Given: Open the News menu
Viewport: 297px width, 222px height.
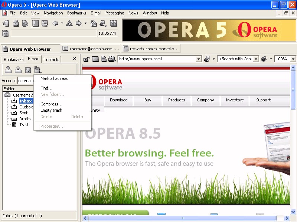Looking at the screenshot, I should 133,13.
